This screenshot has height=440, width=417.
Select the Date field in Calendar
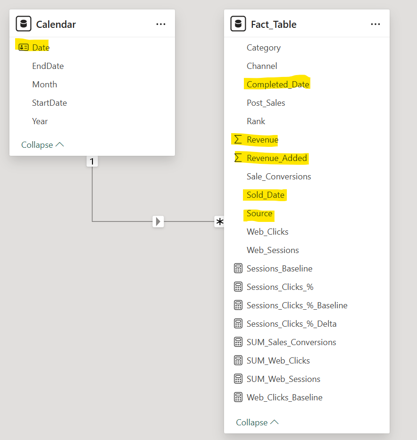coord(41,47)
